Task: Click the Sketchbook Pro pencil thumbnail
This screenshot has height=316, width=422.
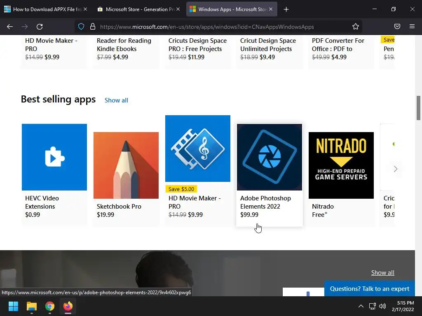Action: [x=126, y=165]
